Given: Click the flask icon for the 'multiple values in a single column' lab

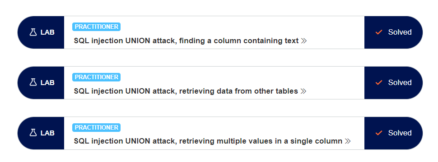Looking at the screenshot, I should [x=33, y=133].
